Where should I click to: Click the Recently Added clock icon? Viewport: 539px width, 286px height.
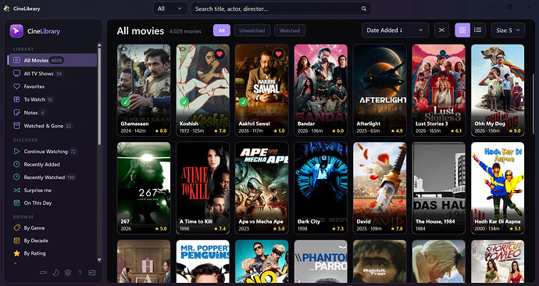16,164
